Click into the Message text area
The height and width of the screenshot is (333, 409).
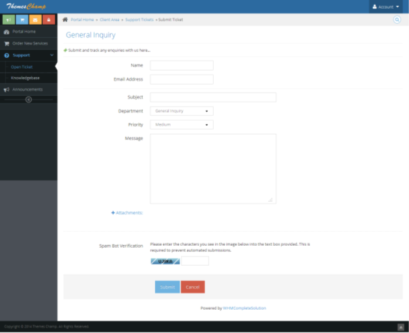click(212, 168)
